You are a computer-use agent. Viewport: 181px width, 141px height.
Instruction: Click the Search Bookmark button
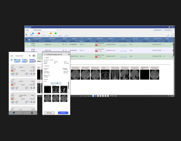click(158, 30)
